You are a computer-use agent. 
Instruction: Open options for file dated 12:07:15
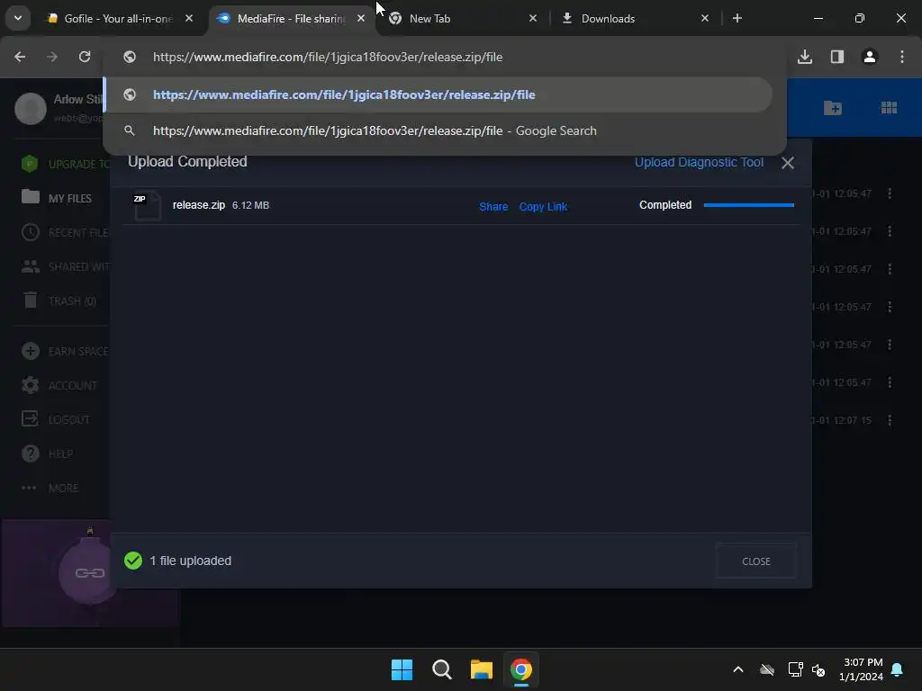890,420
